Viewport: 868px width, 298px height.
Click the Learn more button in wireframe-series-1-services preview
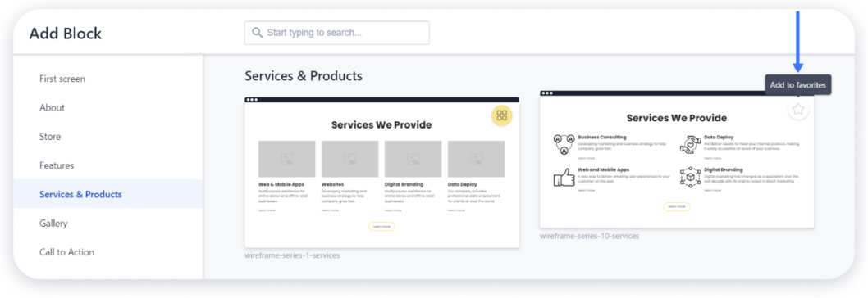(x=381, y=226)
